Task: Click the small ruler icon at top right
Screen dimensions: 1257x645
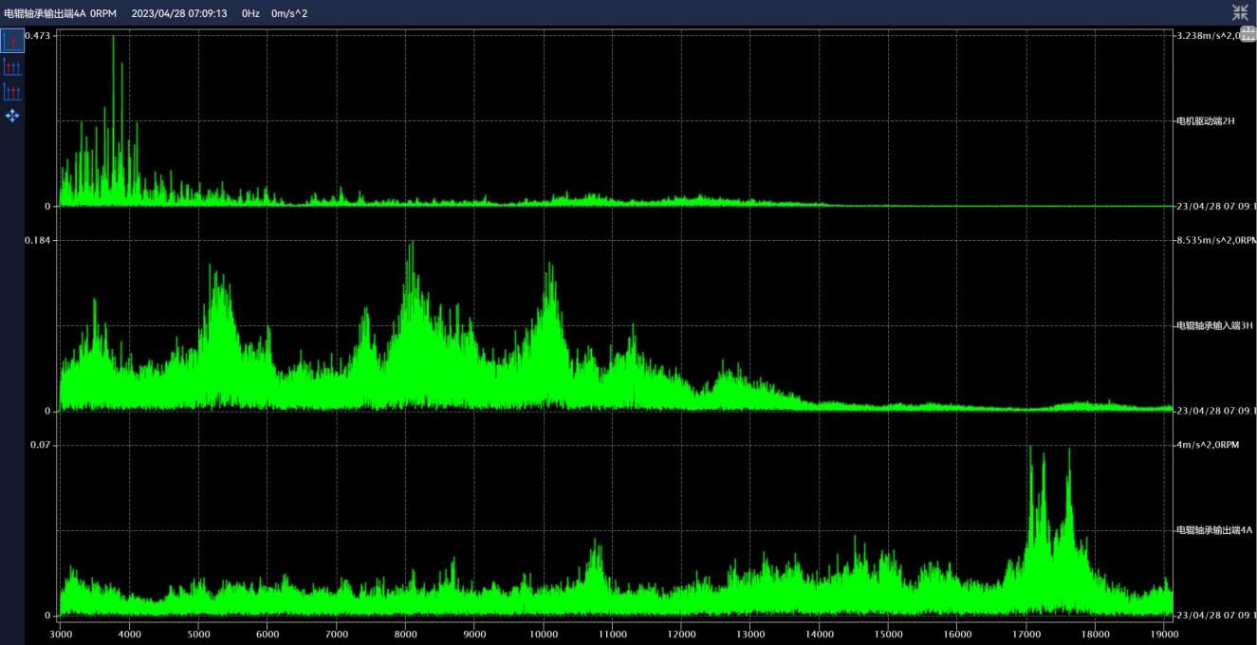Action: [x=1248, y=34]
